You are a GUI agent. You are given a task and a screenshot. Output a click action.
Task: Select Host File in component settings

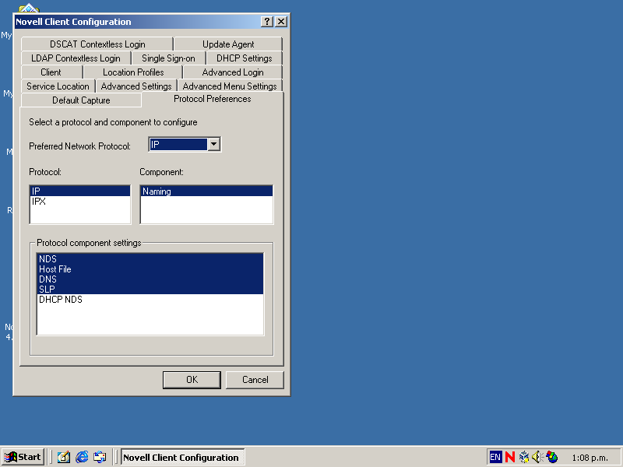pyautogui.click(x=150, y=269)
